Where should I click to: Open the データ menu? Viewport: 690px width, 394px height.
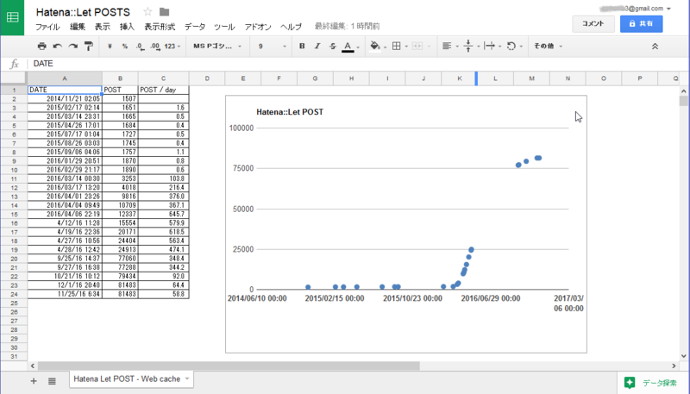tap(195, 27)
